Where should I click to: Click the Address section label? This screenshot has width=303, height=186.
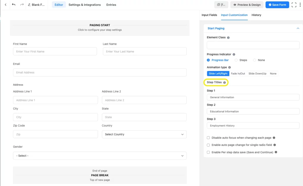tap(18, 85)
